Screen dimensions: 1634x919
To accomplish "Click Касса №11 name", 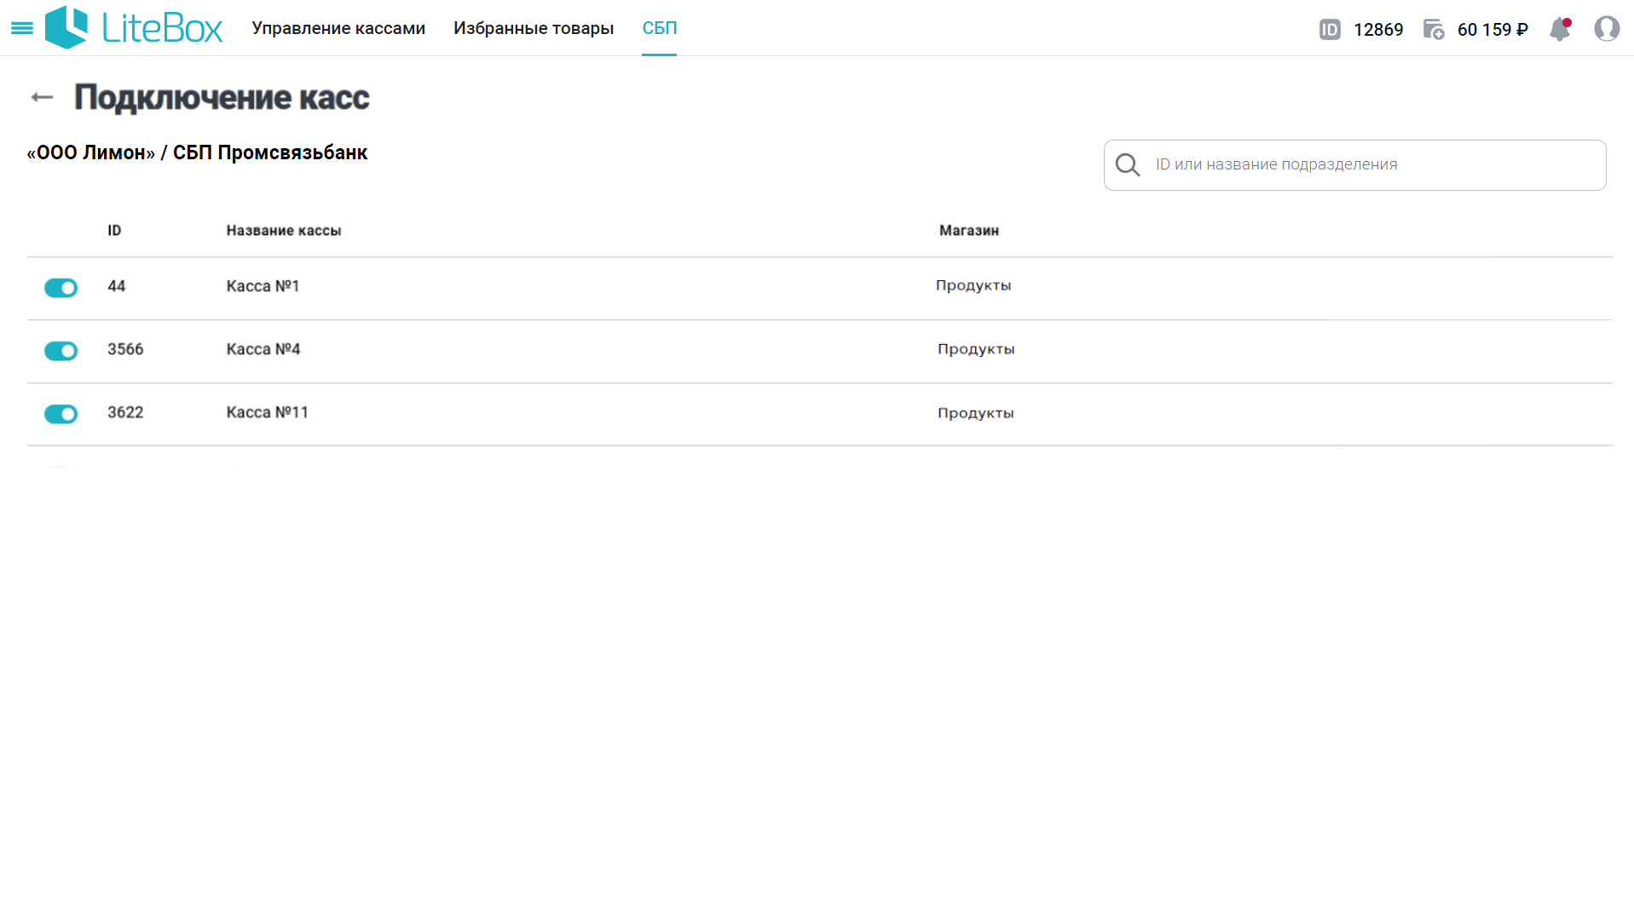I will point(267,412).
